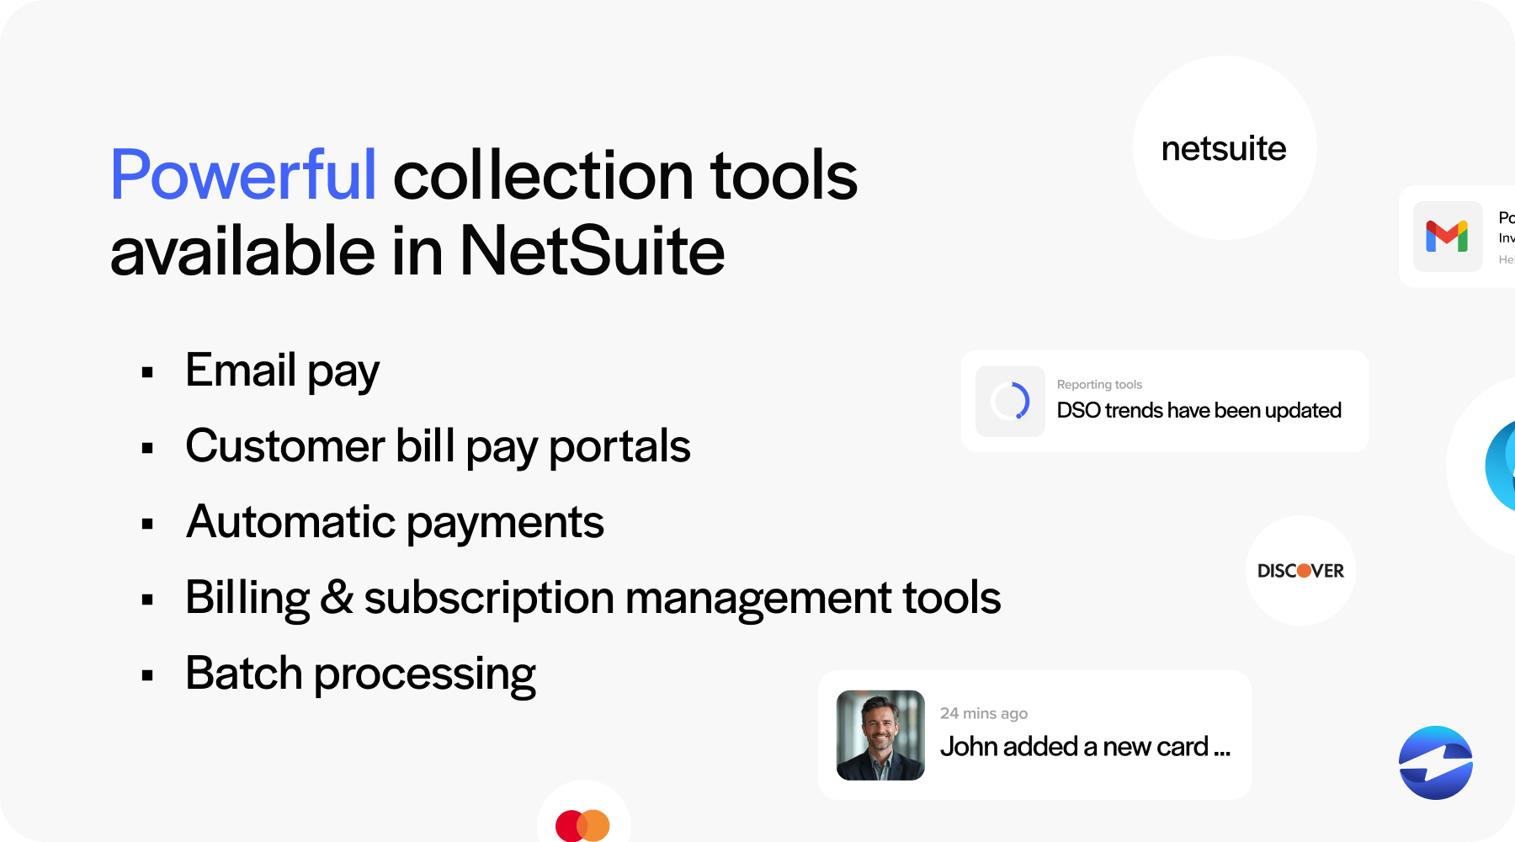
Task: Click the Customer bill pay portals entry
Action: click(439, 447)
